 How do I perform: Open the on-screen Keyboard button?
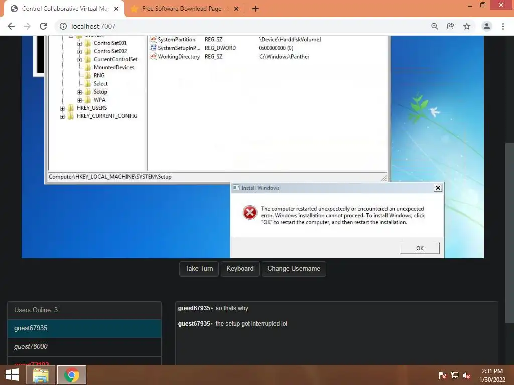(x=240, y=269)
